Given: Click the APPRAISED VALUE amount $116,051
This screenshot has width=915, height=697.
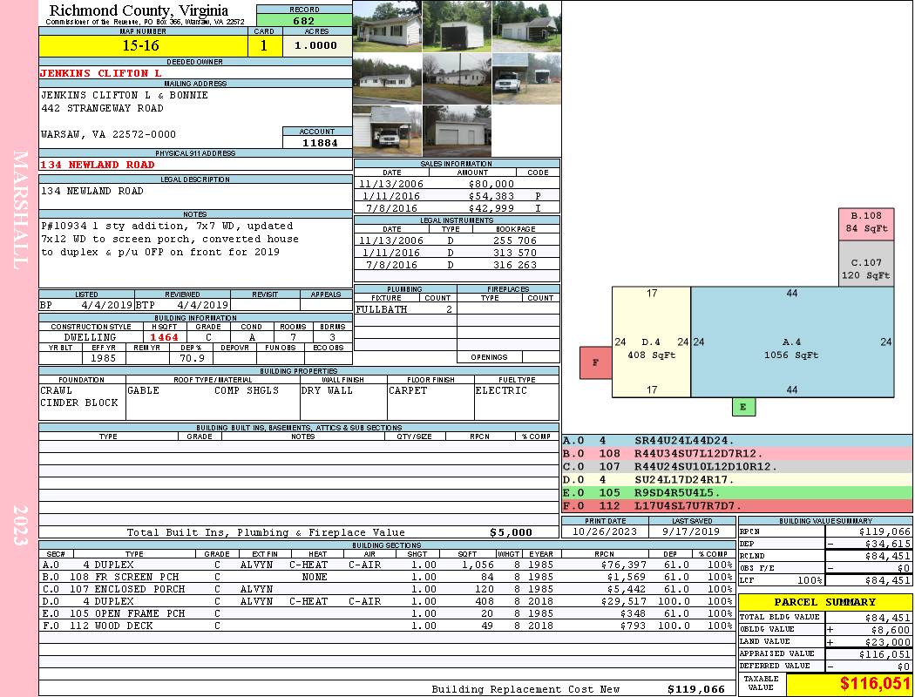Looking at the screenshot, I should pyautogui.click(x=884, y=654).
